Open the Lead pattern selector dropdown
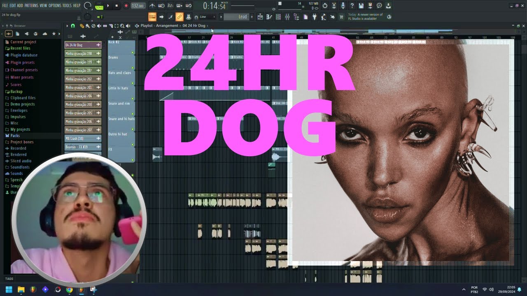The image size is (527, 296). point(236,17)
